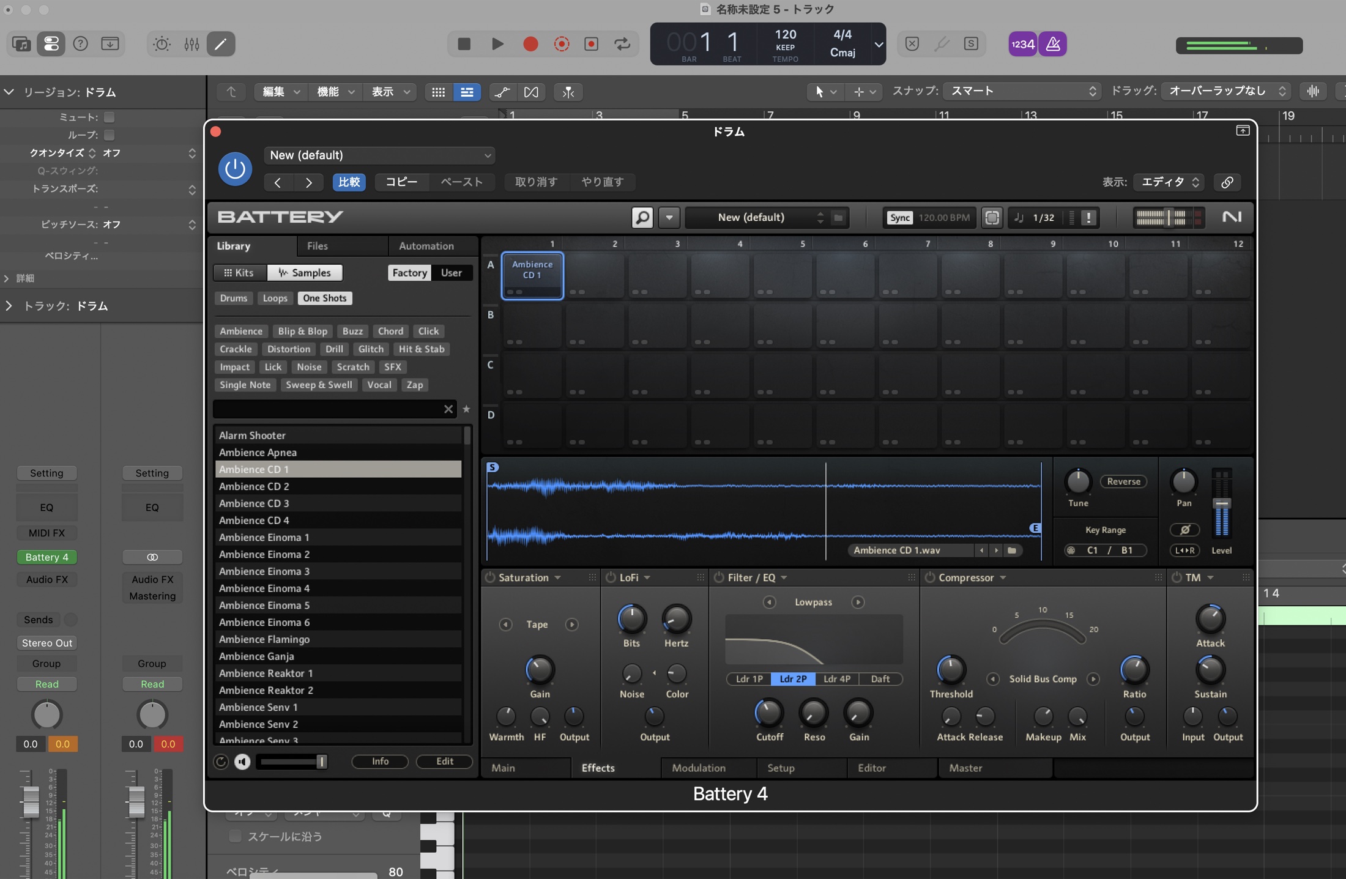Image resolution: width=1346 pixels, height=879 pixels.
Task: Toggle the Saturation effect power button
Action: click(x=490, y=577)
